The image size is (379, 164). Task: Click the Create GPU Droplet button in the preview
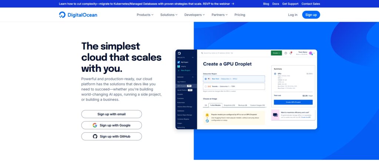click(293, 102)
